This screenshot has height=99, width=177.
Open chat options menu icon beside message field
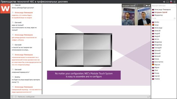pos(12,97)
